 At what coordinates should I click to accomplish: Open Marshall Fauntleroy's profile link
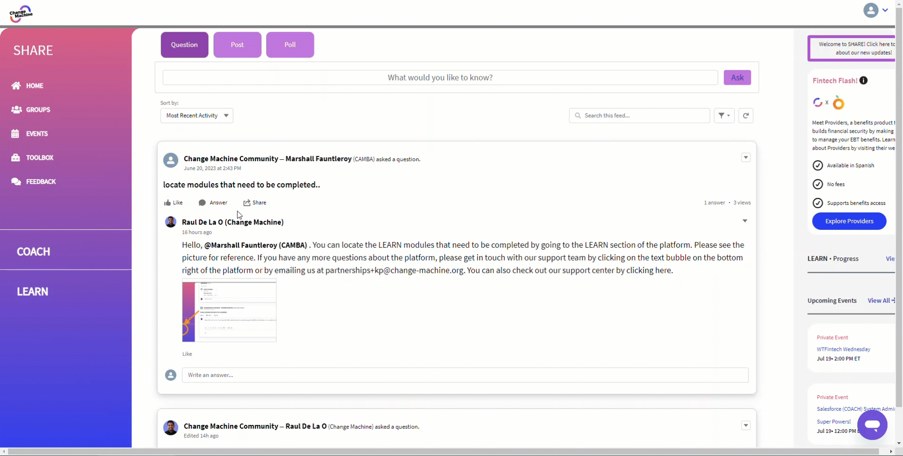[319, 159]
